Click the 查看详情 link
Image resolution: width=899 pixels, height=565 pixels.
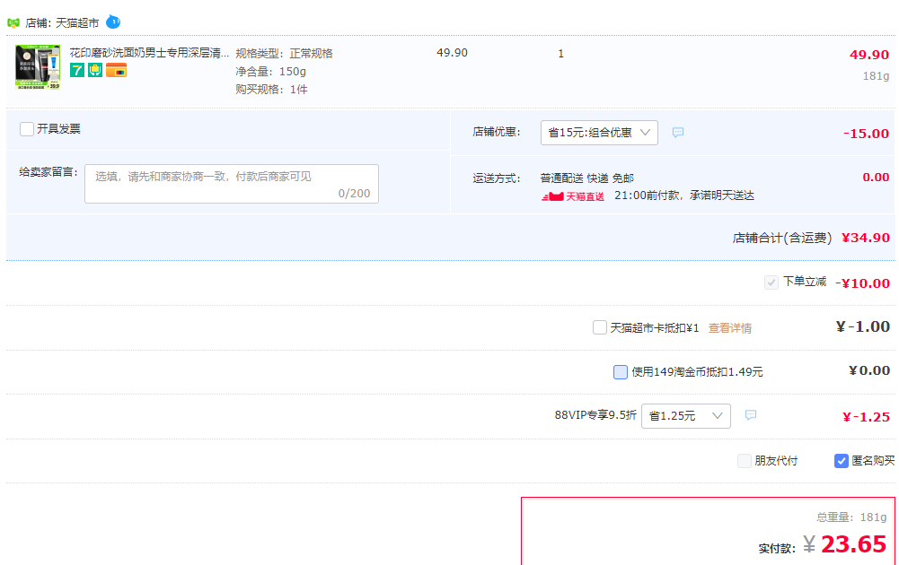coord(730,328)
